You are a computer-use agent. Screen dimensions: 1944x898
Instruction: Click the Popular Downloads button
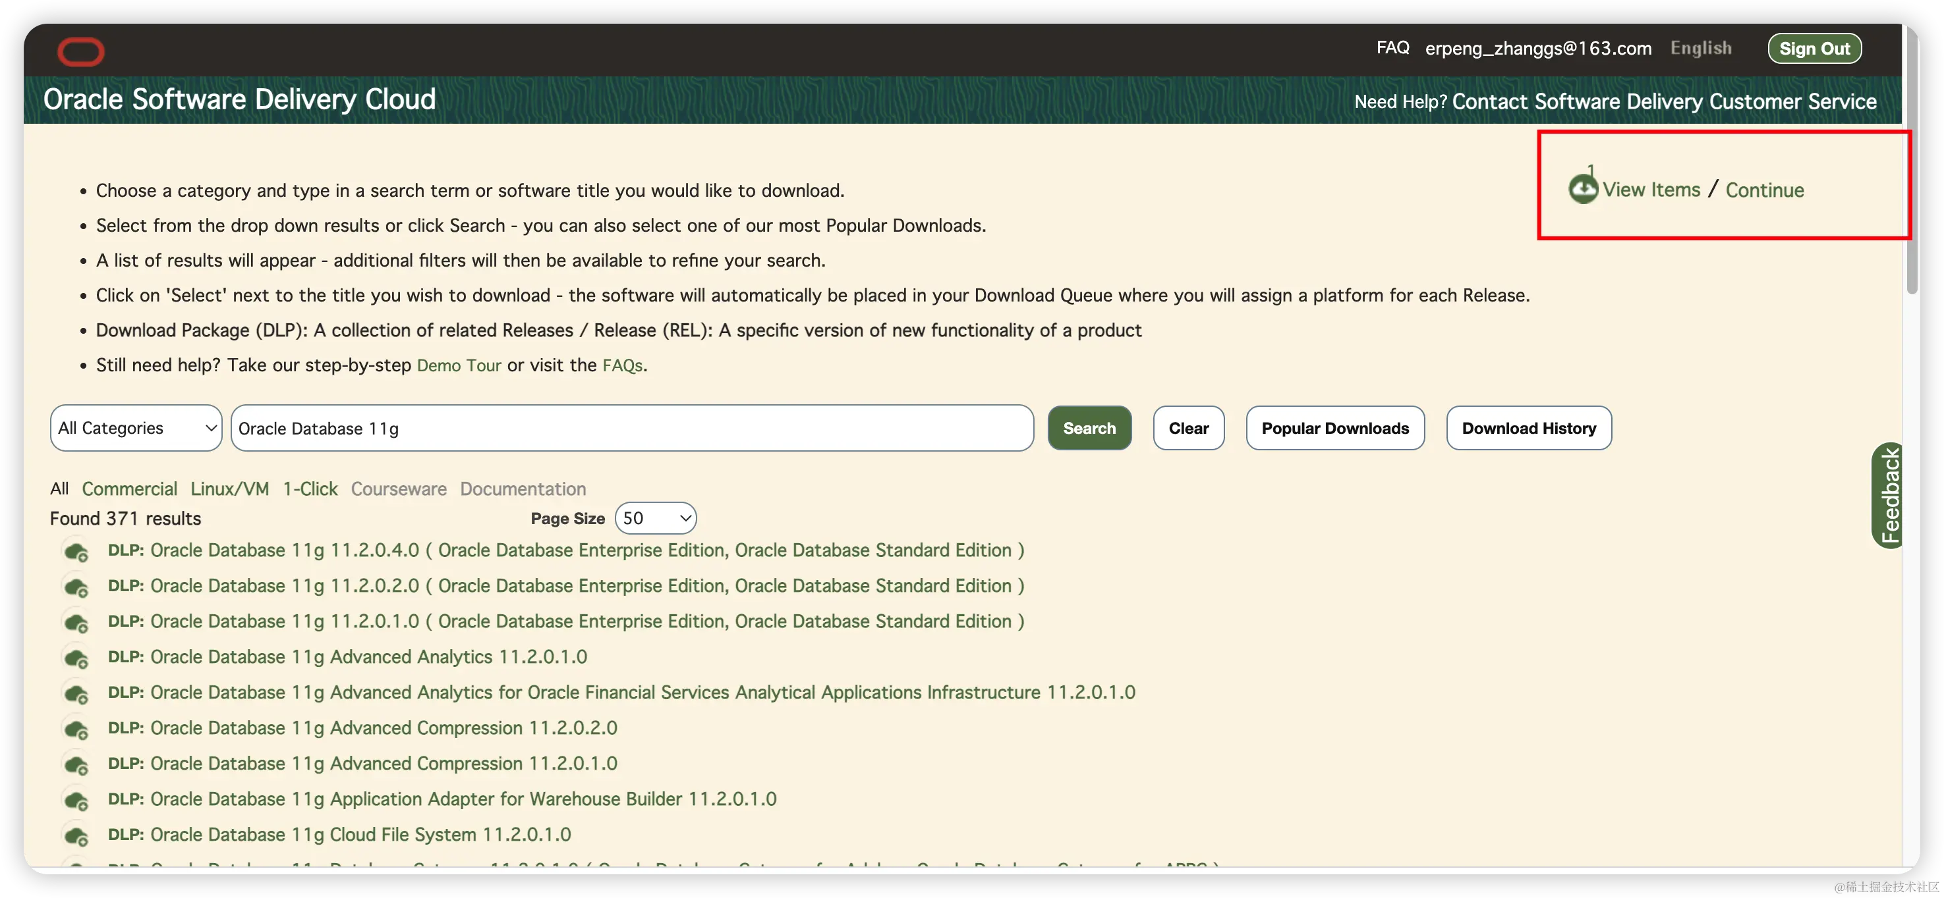click(1334, 429)
